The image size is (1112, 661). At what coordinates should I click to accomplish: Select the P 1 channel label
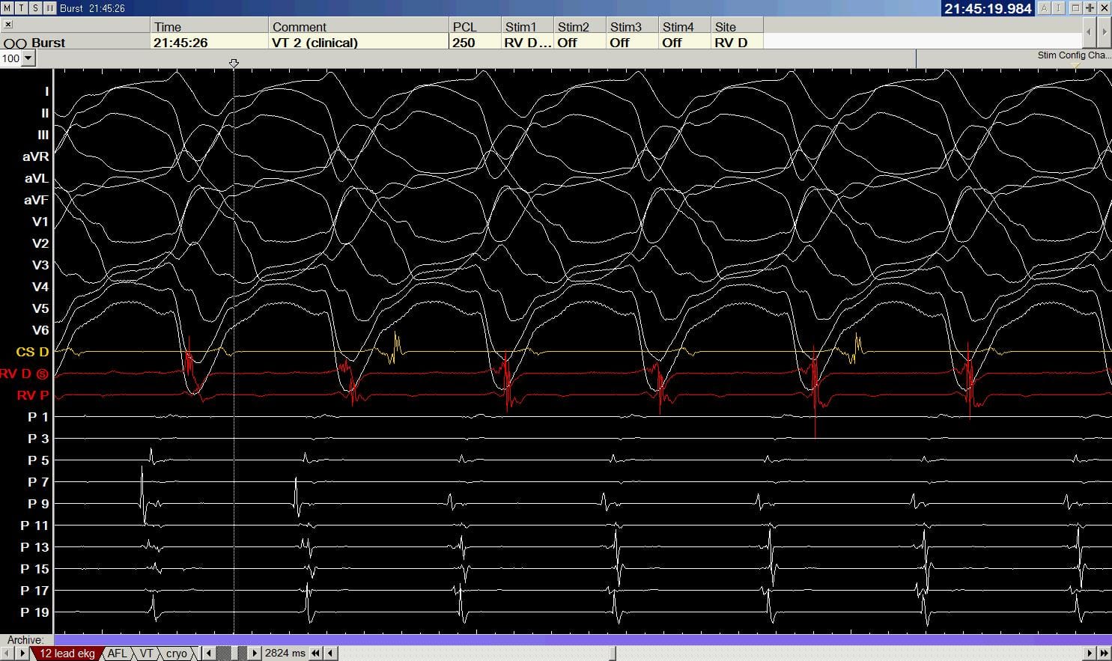click(x=38, y=417)
